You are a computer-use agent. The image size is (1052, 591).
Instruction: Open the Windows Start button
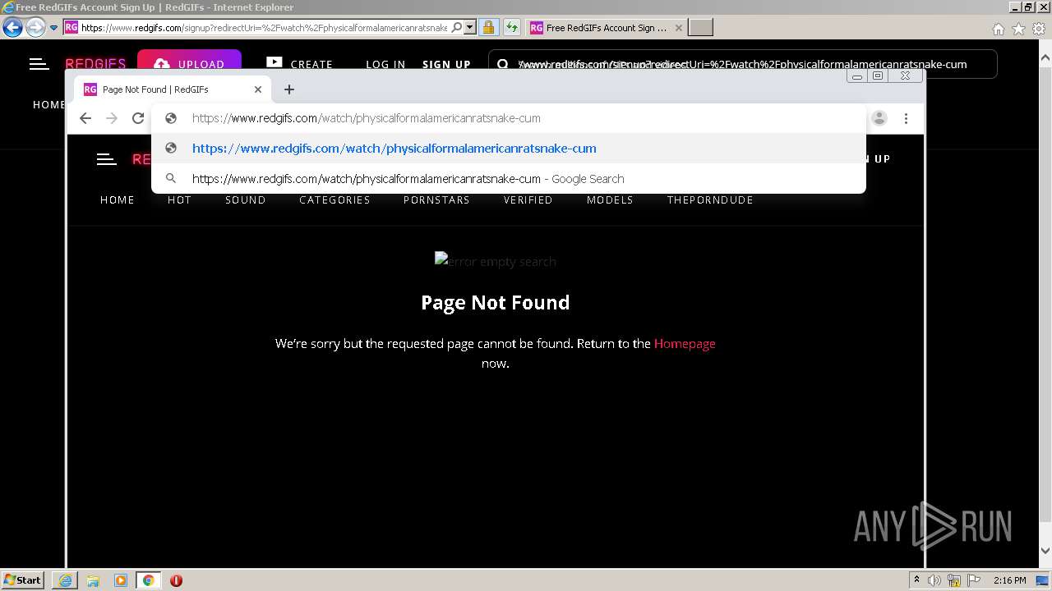coord(22,580)
